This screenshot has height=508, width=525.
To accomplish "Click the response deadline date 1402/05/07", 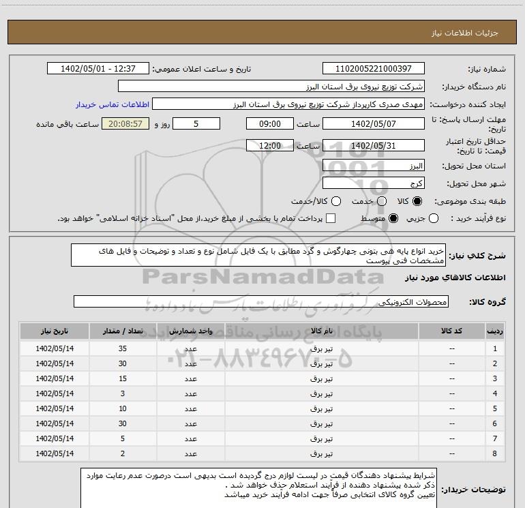I will (374, 123).
